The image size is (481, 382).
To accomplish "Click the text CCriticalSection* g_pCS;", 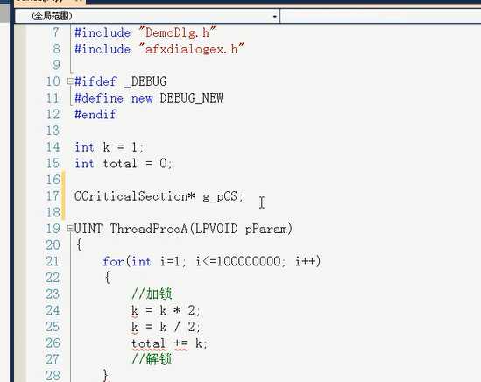I will pos(159,196).
